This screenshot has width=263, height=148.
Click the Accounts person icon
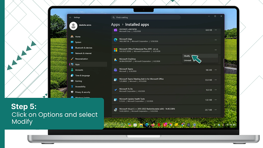click(72, 70)
